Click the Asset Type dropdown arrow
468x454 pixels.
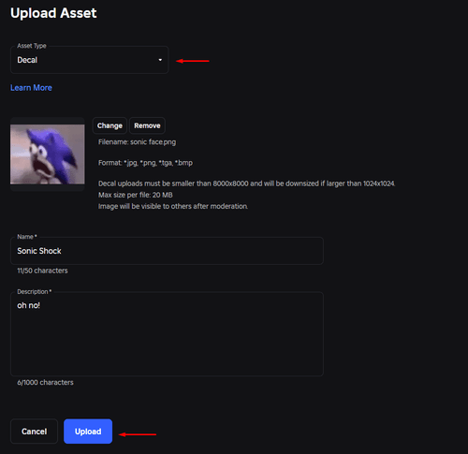coord(160,60)
